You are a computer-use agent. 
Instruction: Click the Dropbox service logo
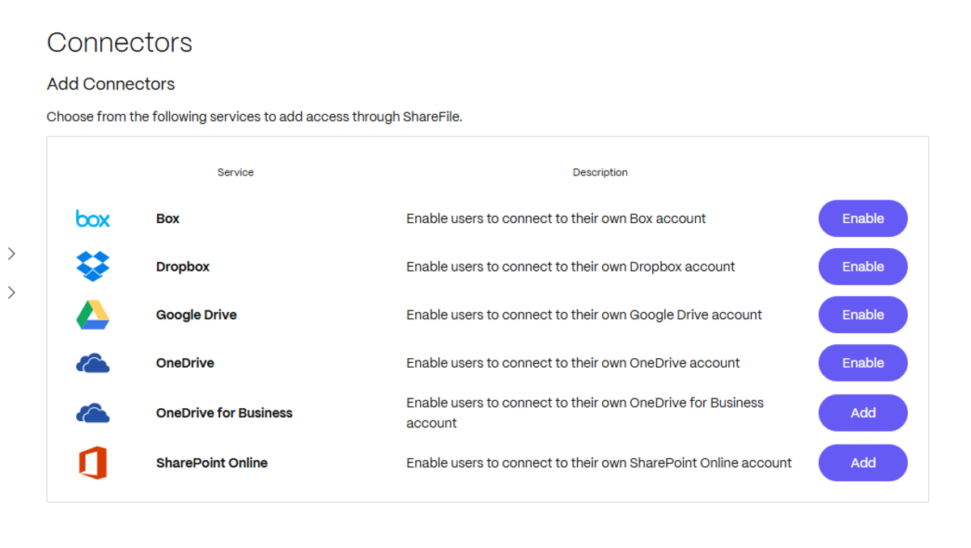coord(92,267)
